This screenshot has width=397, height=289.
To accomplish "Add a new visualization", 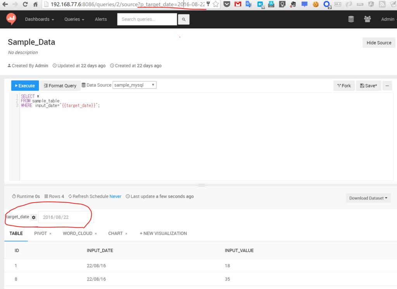I will [163, 233].
